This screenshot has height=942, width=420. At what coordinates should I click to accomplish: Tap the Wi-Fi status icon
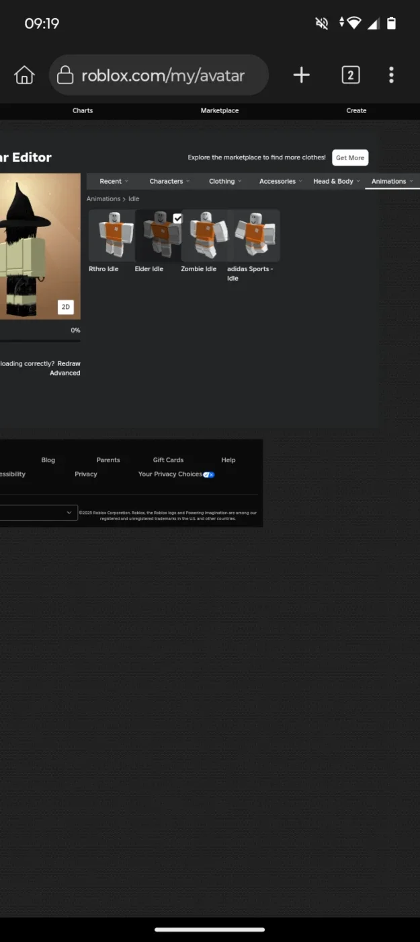354,24
